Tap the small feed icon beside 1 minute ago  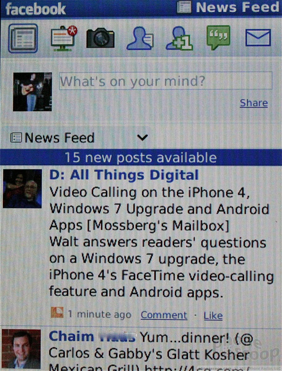point(57,312)
